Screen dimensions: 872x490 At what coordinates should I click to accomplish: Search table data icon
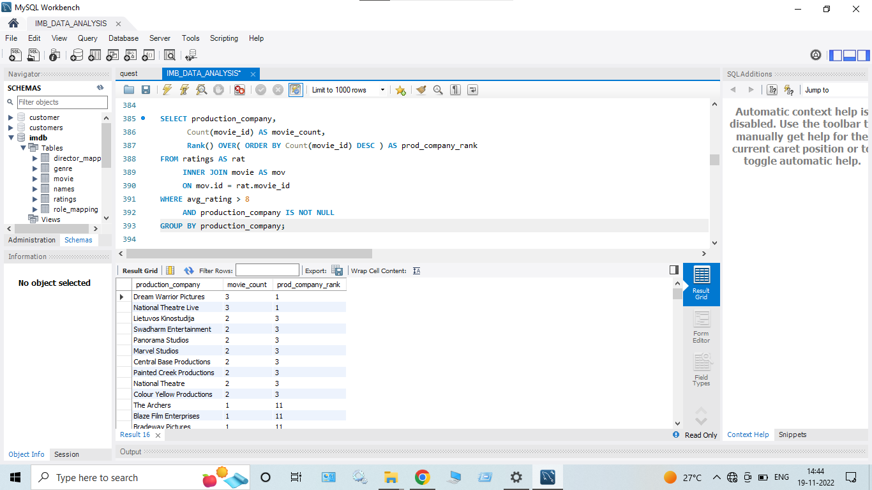point(170,56)
